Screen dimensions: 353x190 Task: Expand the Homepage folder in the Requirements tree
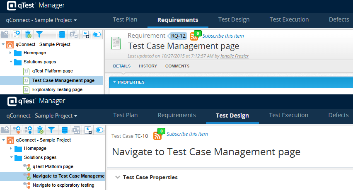tap(10, 53)
